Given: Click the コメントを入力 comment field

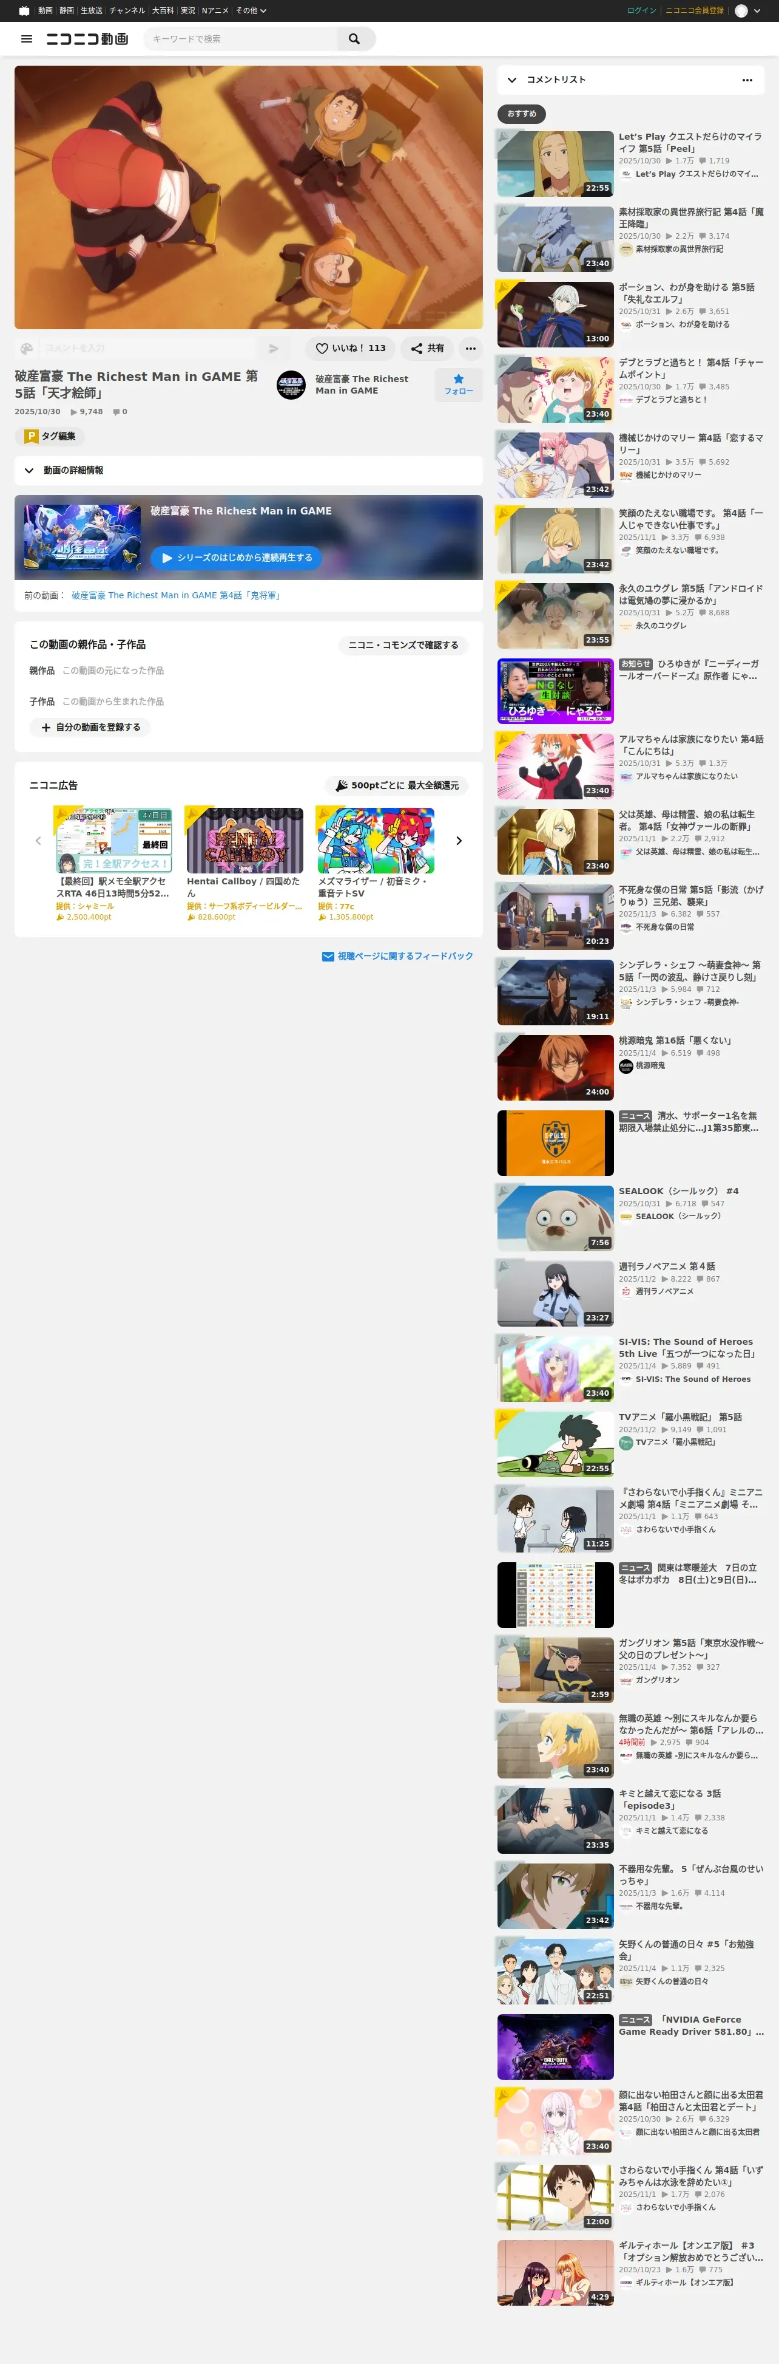Looking at the screenshot, I should [149, 349].
